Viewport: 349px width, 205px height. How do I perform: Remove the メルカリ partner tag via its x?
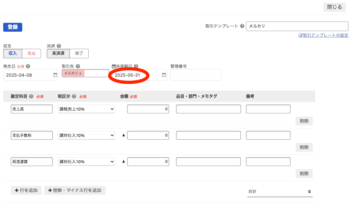coord(81,73)
